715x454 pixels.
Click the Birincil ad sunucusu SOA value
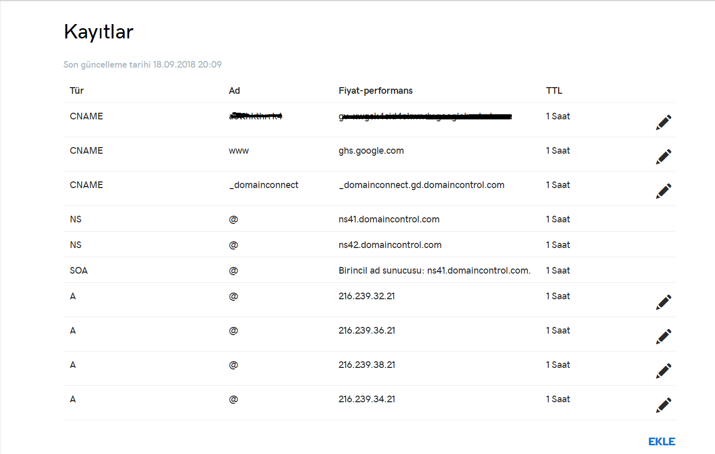[434, 271]
